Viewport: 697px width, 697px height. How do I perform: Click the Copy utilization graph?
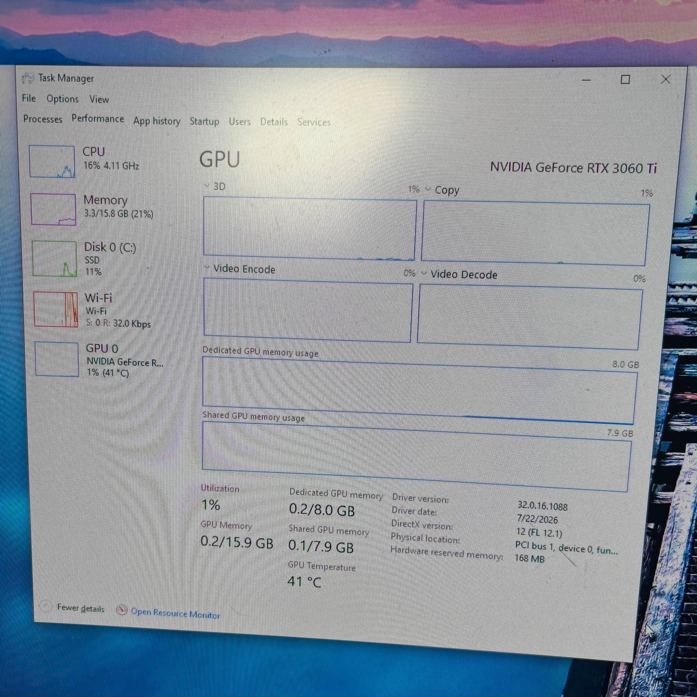coord(535,233)
